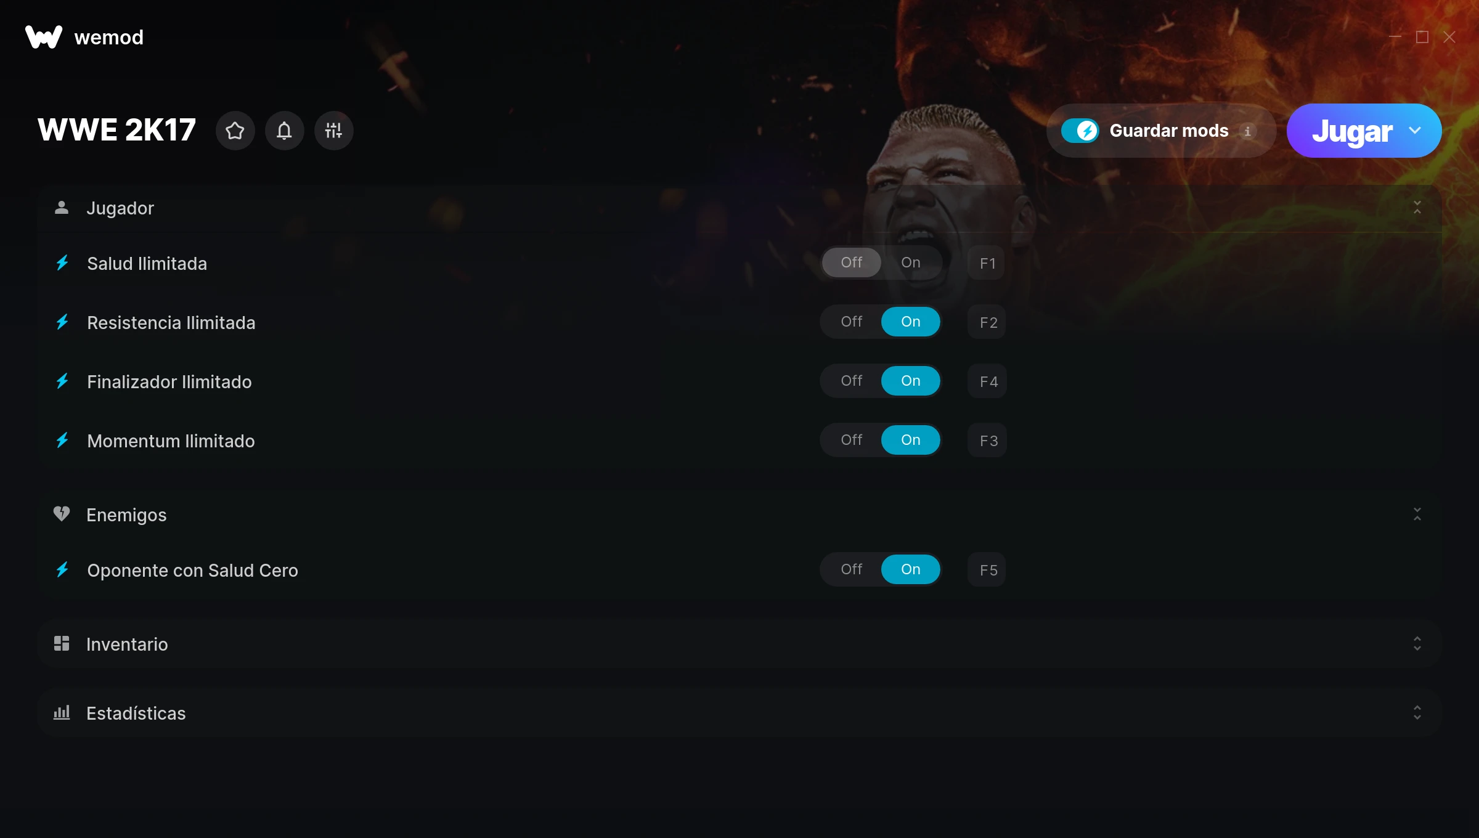The width and height of the screenshot is (1479, 838).
Task: Open notifications with the bell icon
Action: [x=284, y=131]
